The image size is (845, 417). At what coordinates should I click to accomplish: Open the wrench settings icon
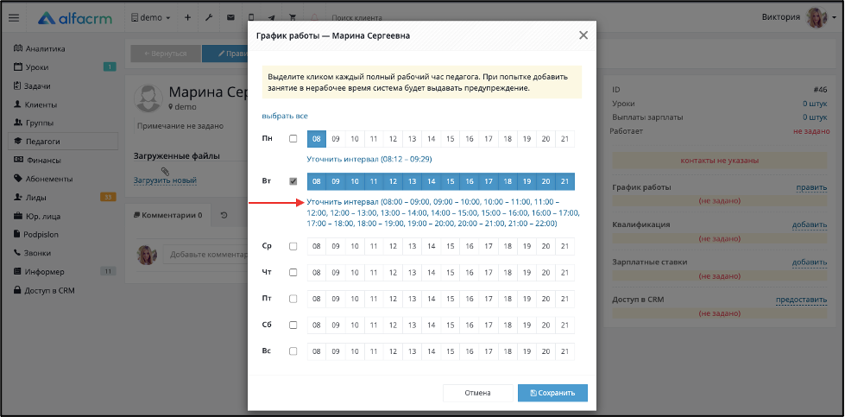click(209, 18)
